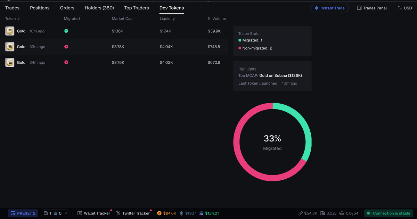
Task: Click the $670.8 1h volume value
Action: pyautogui.click(x=214, y=62)
